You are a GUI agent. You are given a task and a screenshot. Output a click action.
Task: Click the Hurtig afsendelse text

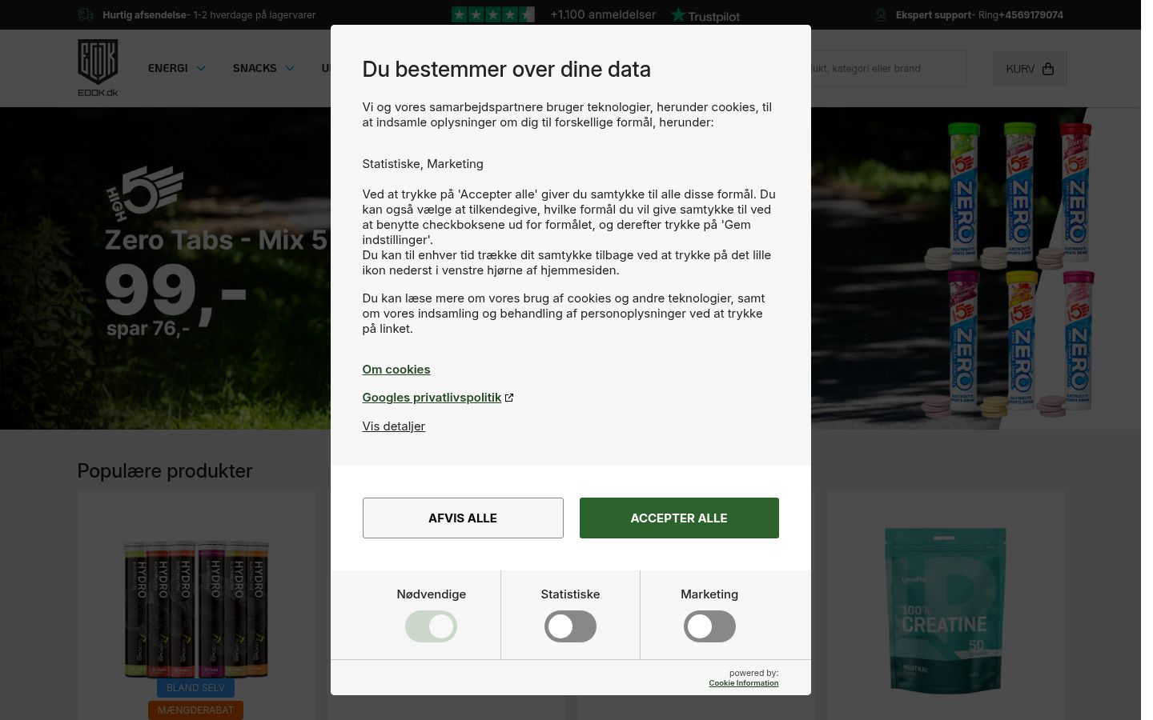144,14
